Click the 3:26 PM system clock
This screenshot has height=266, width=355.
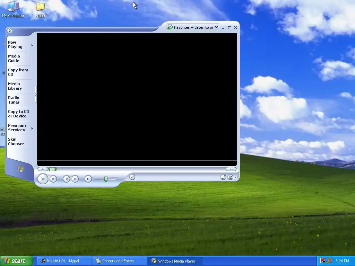[x=342, y=261]
